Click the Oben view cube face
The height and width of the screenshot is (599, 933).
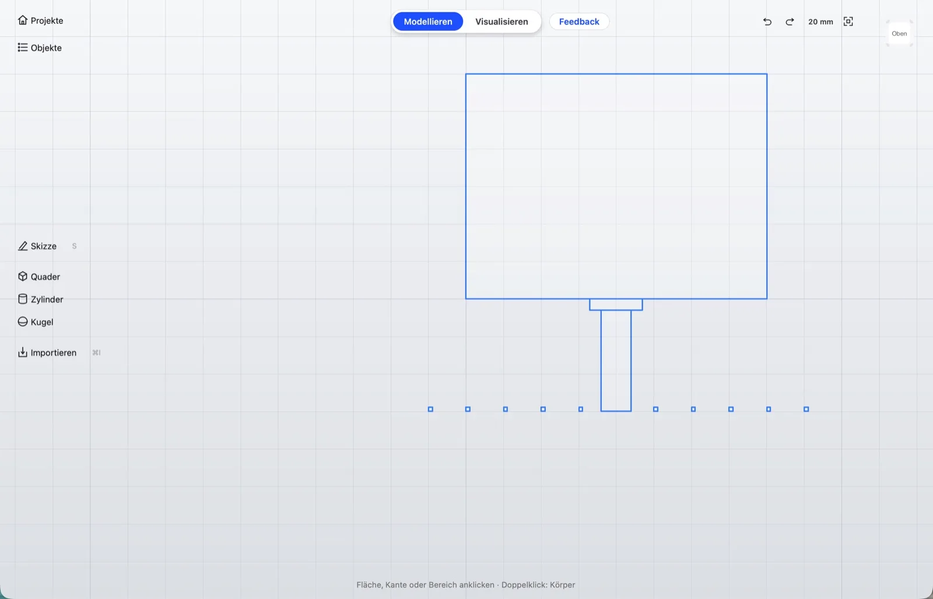(899, 34)
